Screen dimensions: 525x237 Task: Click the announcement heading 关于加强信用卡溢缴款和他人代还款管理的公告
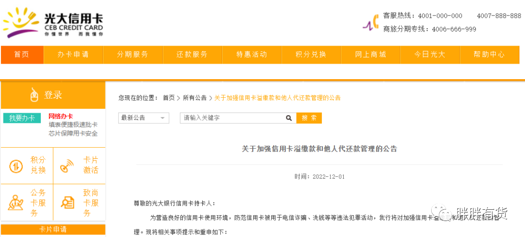click(319, 149)
